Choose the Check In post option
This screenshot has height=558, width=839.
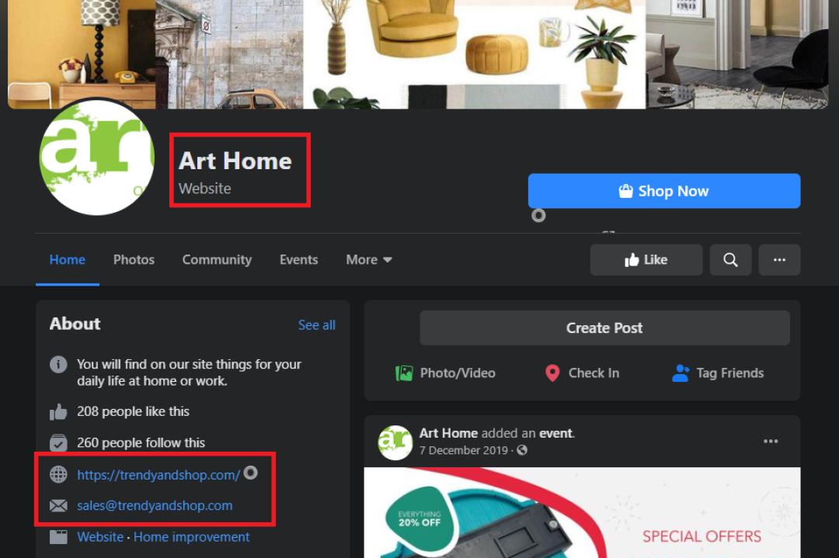(582, 373)
